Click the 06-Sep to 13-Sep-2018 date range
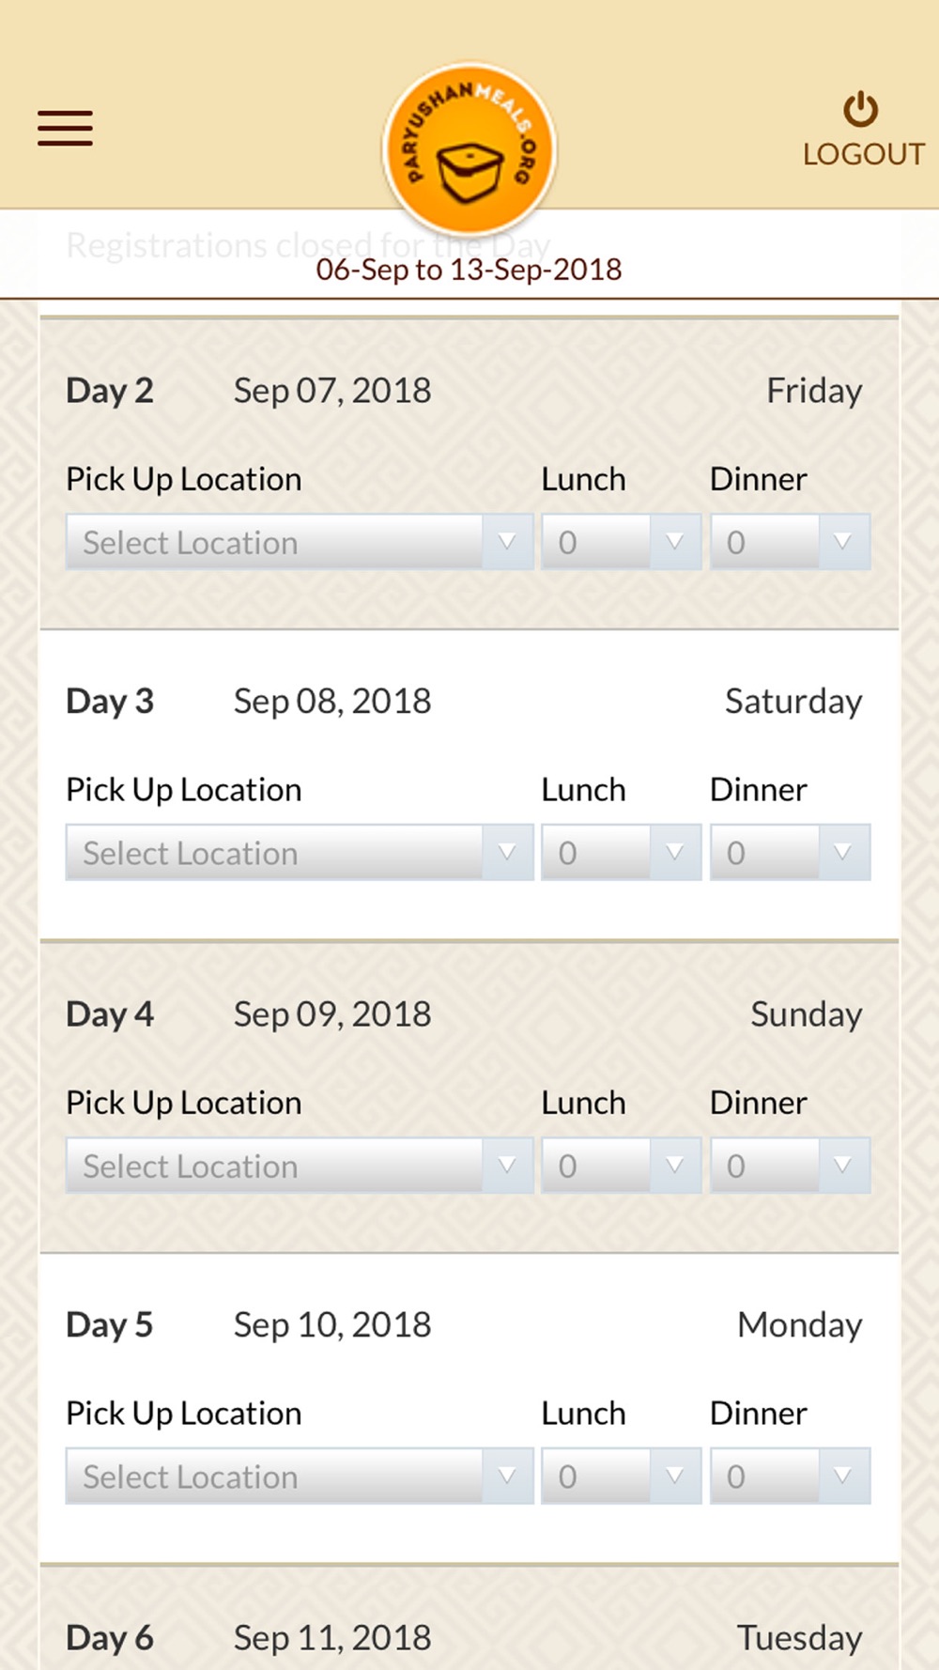The image size is (939, 1670). tap(469, 271)
